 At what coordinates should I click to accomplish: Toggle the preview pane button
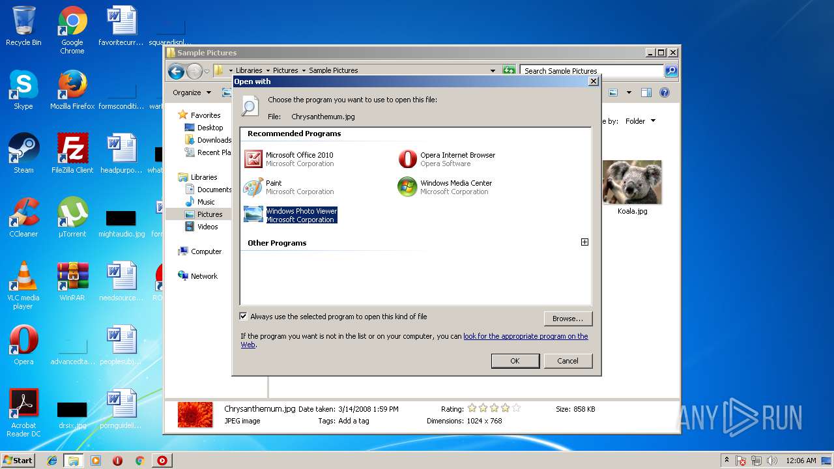[646, 92]
